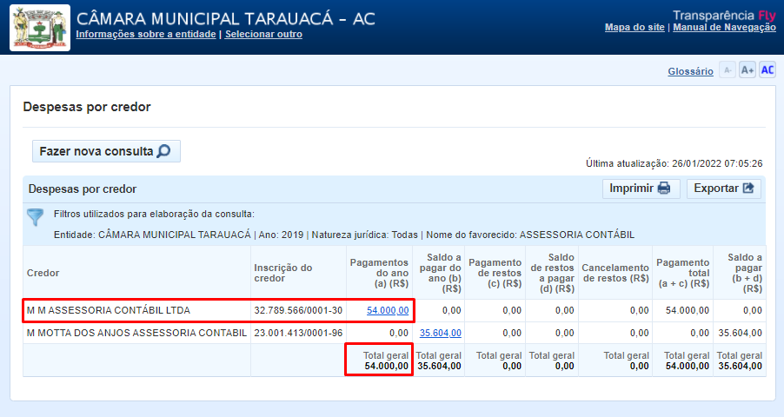Decrease font size with A- icon

pyautogui.click(x=728, y=70)
